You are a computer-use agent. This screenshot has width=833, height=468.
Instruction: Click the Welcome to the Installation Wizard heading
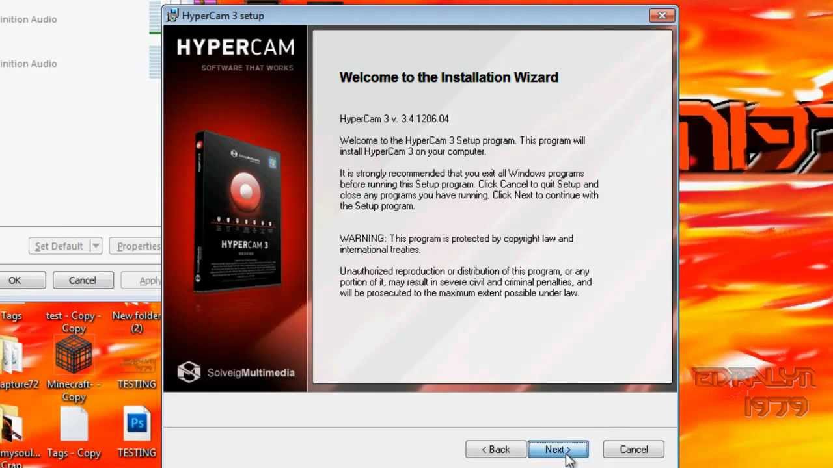click(x=448, y=77)
